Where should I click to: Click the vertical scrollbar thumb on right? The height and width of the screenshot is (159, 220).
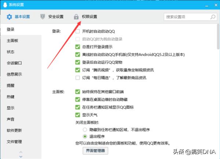tap(218, 37)
